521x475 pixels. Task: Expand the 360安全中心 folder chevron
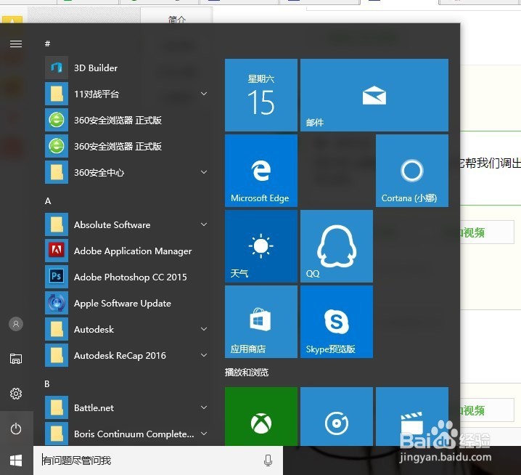204,172
